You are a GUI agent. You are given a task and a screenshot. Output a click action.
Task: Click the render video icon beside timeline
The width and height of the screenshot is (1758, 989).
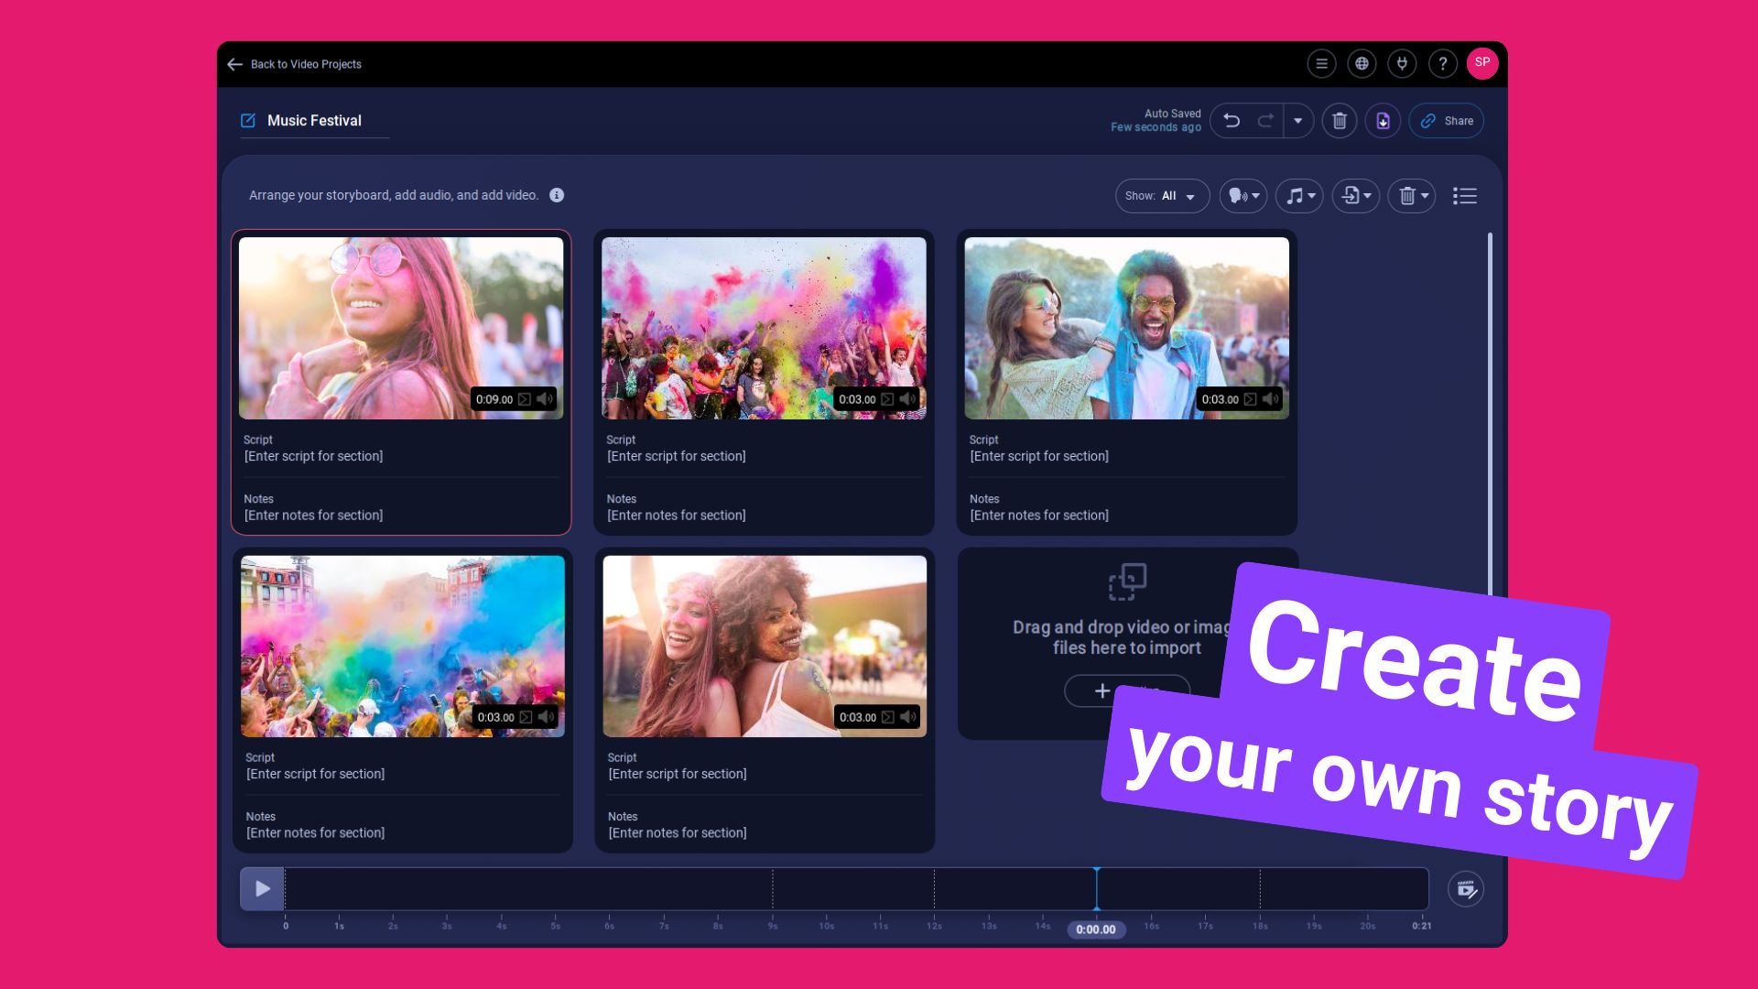click(x=1465, y=889)
